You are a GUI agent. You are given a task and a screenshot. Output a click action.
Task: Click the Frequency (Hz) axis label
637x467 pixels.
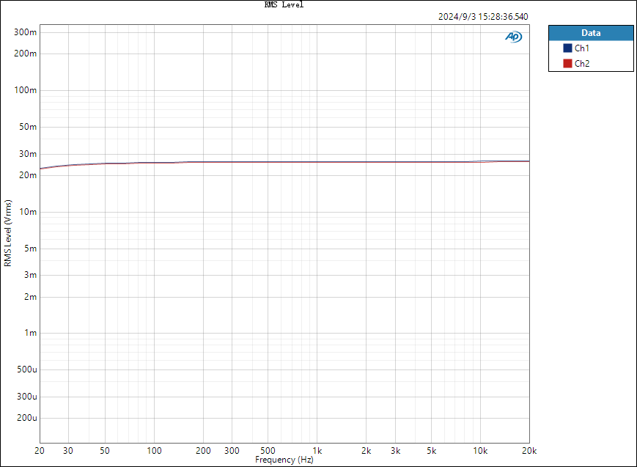tap(284, 460)
